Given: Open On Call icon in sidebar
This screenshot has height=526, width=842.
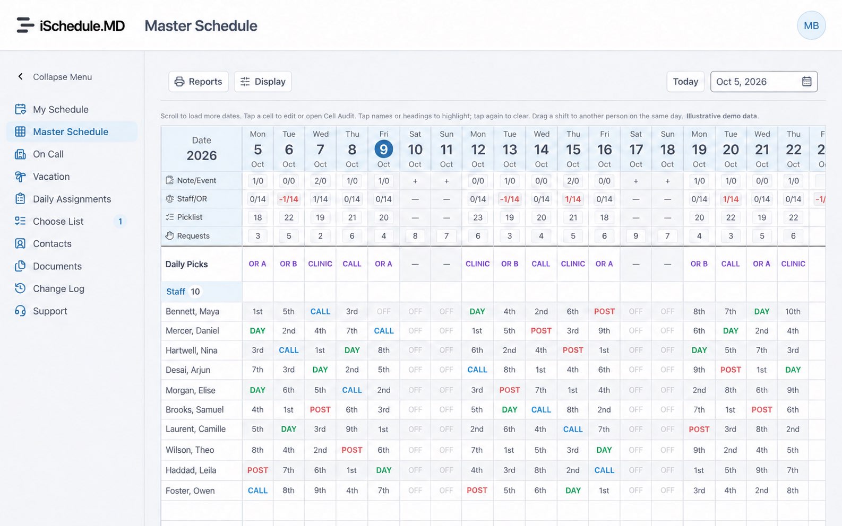Looking at the screenshot, I should pos(20,154).
